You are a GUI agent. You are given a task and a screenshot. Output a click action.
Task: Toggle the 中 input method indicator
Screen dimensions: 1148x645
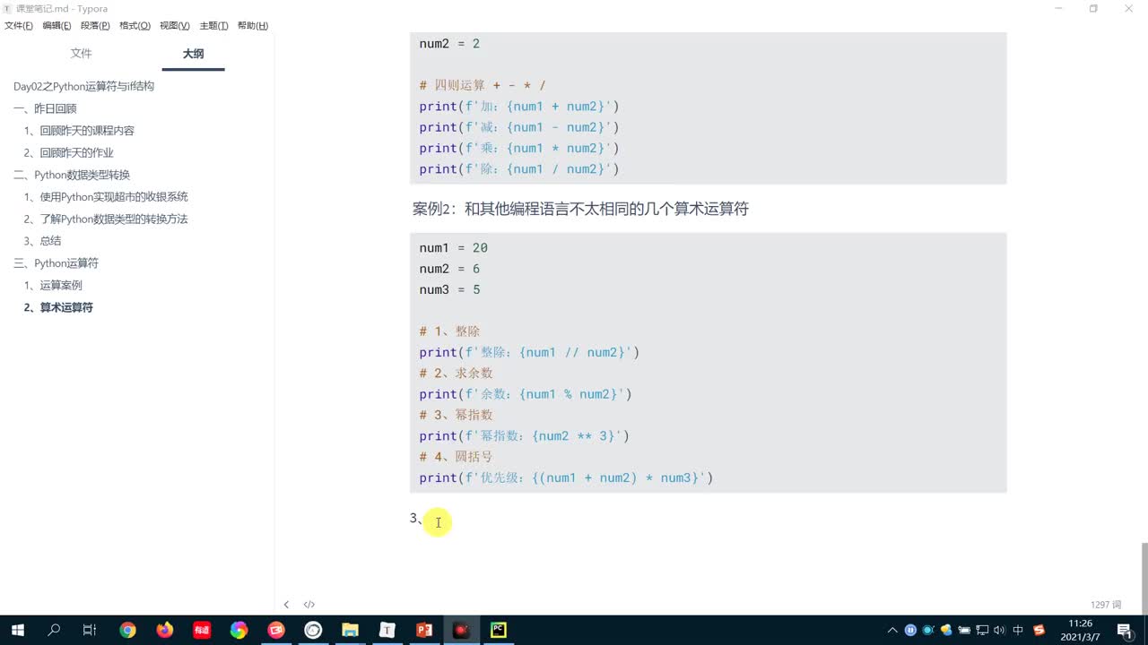point(1018,631)
